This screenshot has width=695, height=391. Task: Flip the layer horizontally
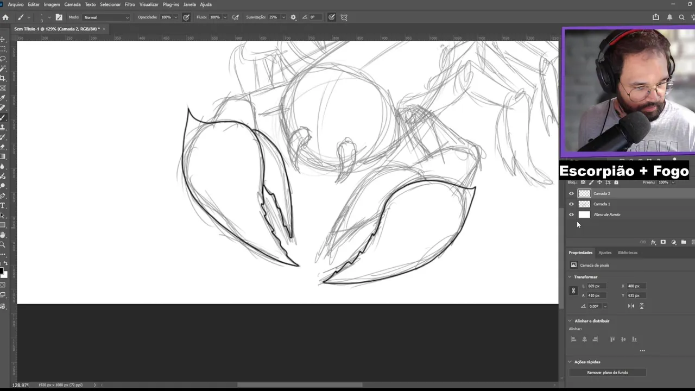(x=631, y=306)
